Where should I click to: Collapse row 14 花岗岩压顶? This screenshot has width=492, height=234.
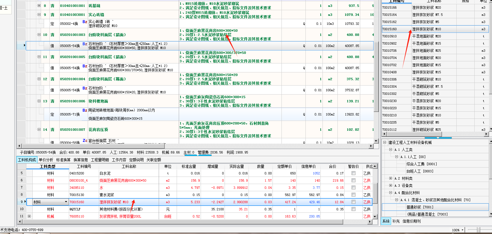point(39,130)
